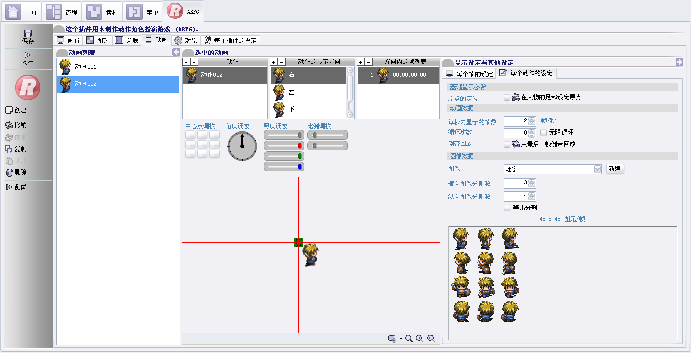Click the L magnifier zoom icon
Viewport: 691px width, 353px height.
431,339
